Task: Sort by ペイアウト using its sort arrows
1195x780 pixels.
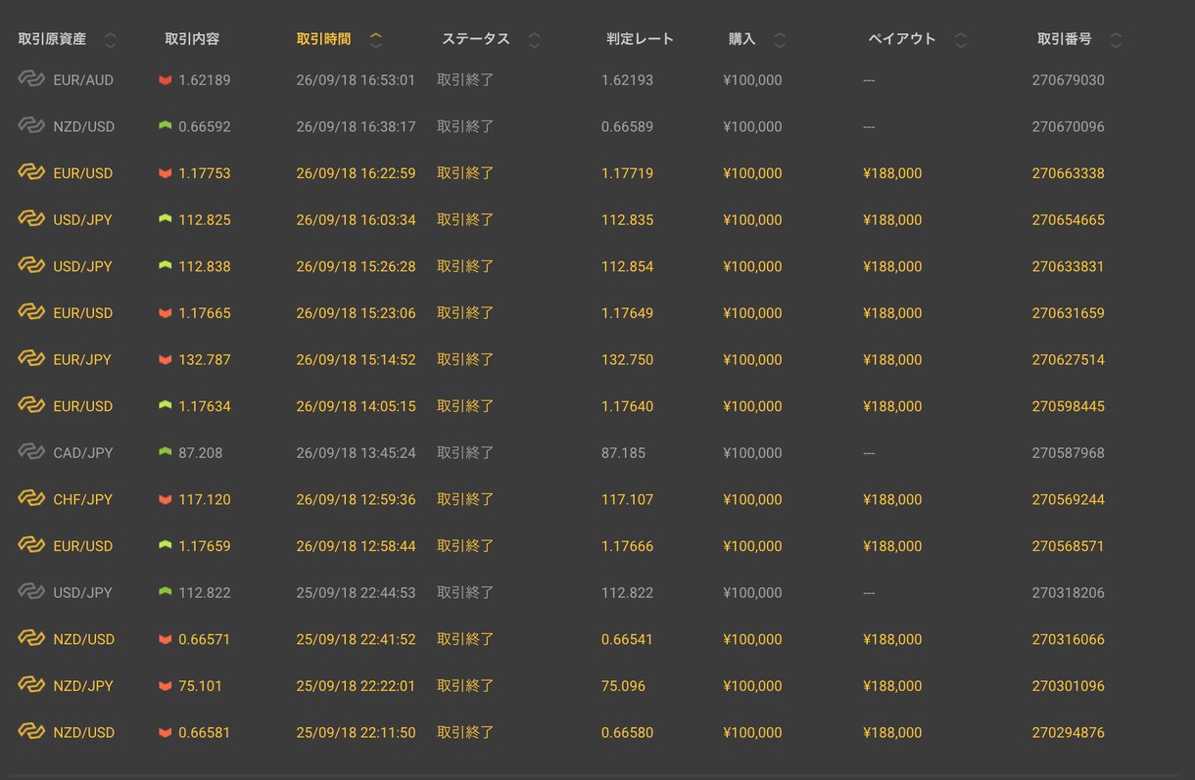Action: click(x=961, y=40)
